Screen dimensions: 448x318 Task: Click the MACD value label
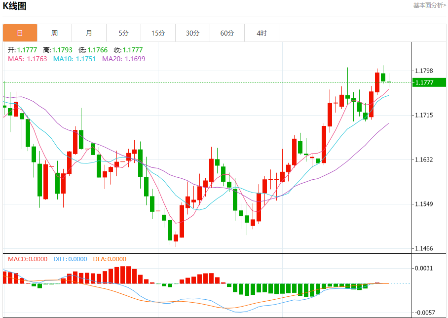click(x=28, y=259)
